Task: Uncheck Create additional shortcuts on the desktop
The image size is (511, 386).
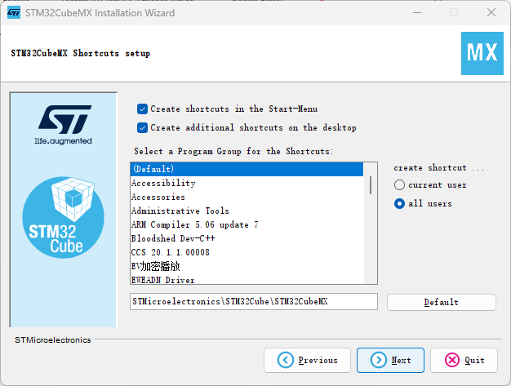Action: click(x=142, y=127)
